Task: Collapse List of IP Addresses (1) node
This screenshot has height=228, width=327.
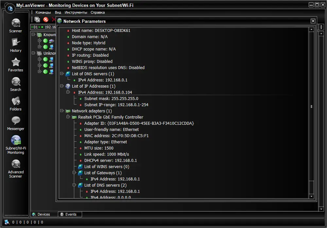Action: click(62, 86)
